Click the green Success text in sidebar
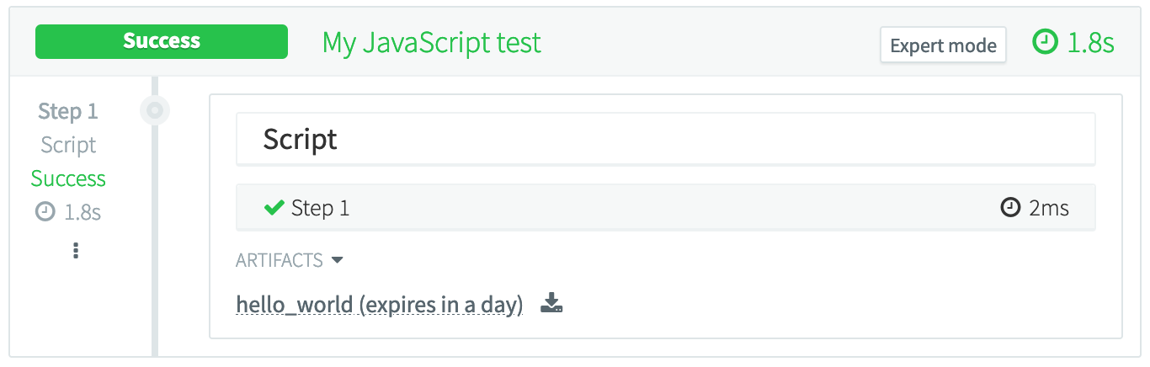 click(x=68, y=178)
